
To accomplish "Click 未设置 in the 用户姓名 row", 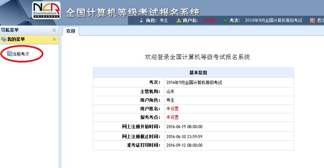I will coord(172,109).
